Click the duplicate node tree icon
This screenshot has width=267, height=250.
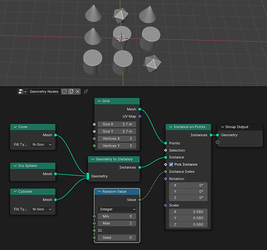coord(71,91)
